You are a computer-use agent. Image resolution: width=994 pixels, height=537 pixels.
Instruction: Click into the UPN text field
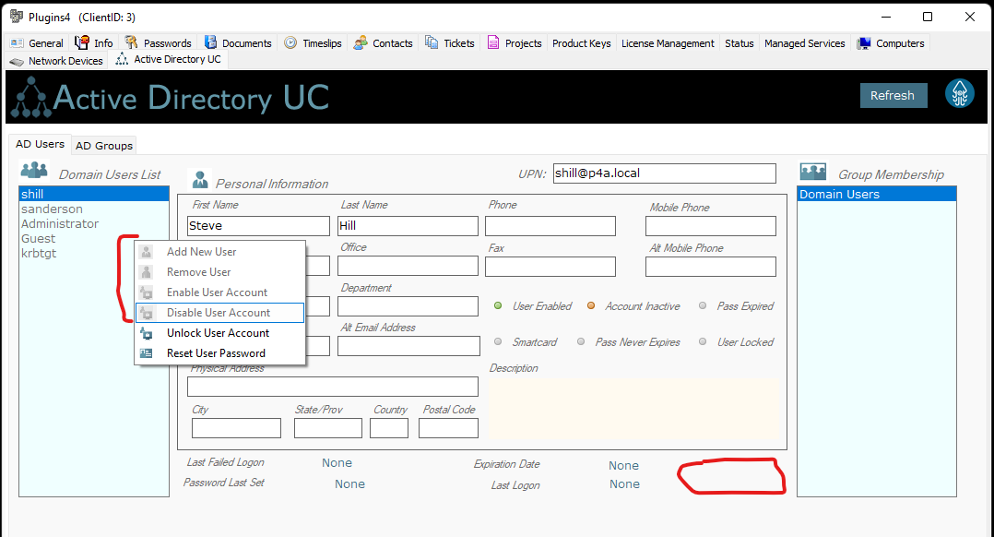pyautogui.click(x=663, y=173)
